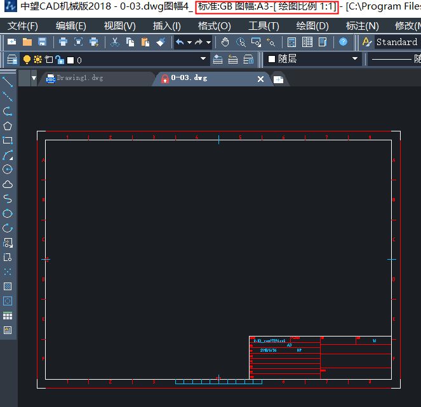
Task: Toggle layer 0 lock padlock icon
Action: pyautogui.click(x=59, y=60)
